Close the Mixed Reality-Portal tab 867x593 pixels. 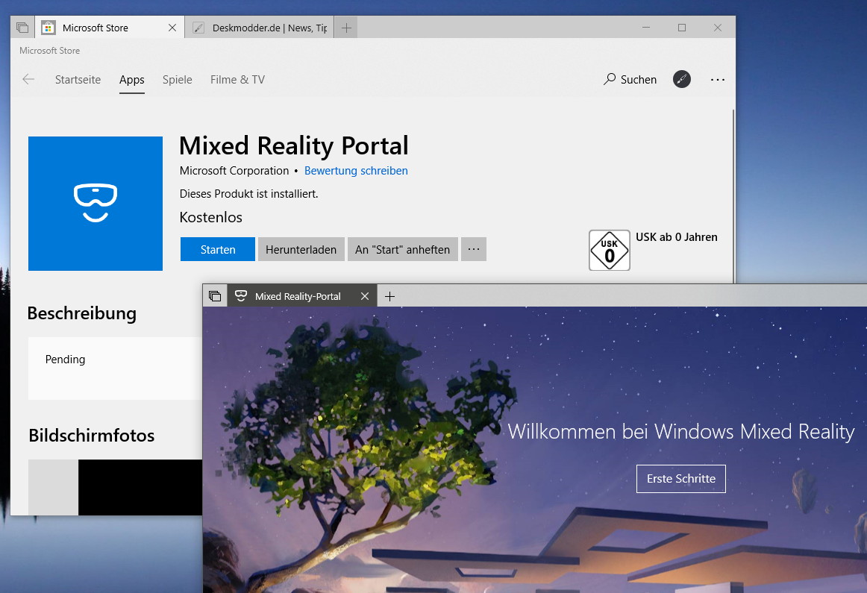pyautogui.click(x=365, y=296)
